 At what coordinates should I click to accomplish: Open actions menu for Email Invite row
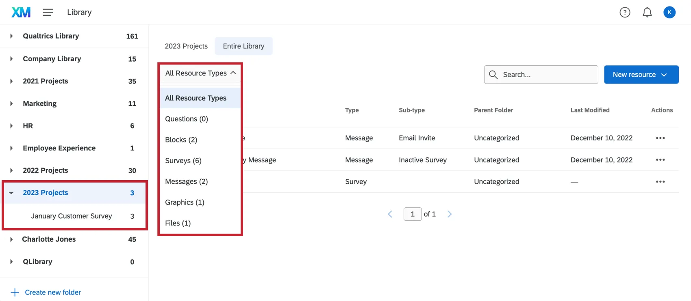click(x=660, y=138)
